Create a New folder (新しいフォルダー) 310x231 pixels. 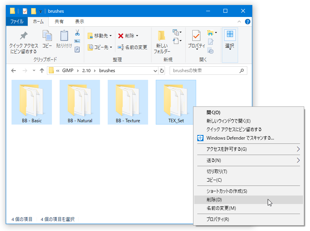162,42
